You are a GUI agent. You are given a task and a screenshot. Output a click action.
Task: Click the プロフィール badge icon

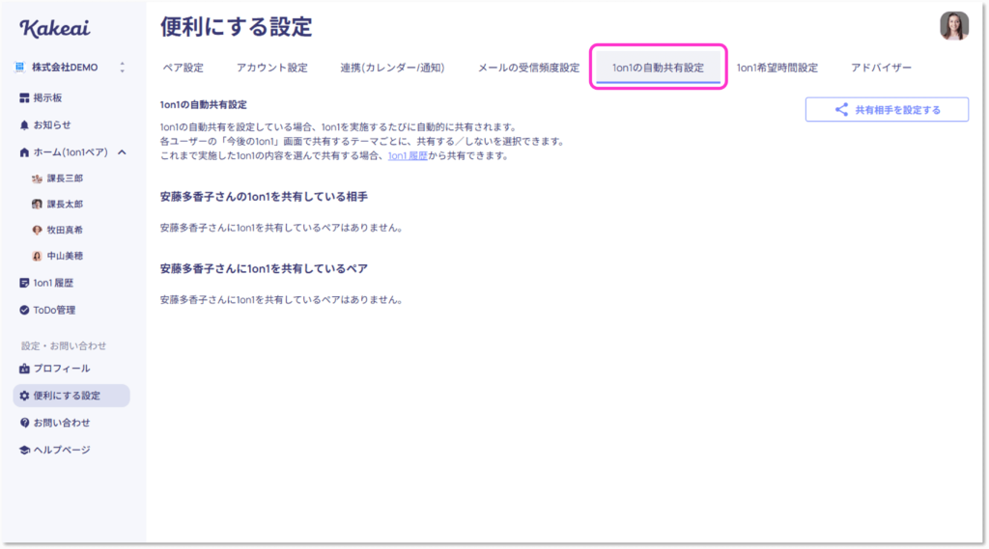24,369
